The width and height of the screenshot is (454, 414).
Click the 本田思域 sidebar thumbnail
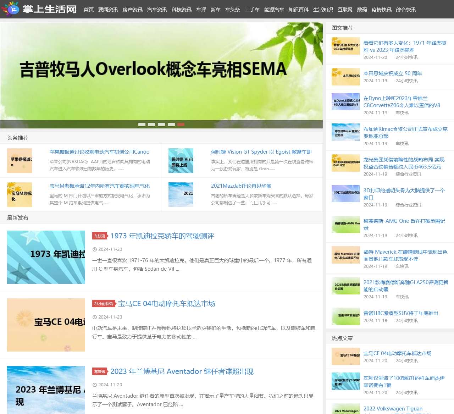click(346, 77)
